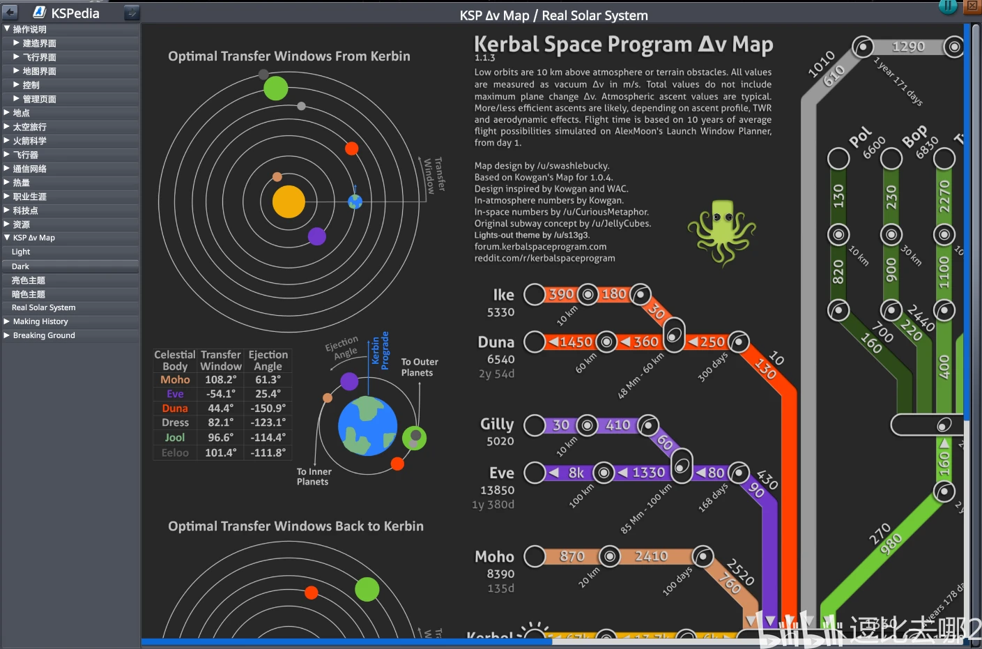The width and height of the screenshot is (982, 649).
Task: Select the Dark map page
Action: tap(70, 266)
